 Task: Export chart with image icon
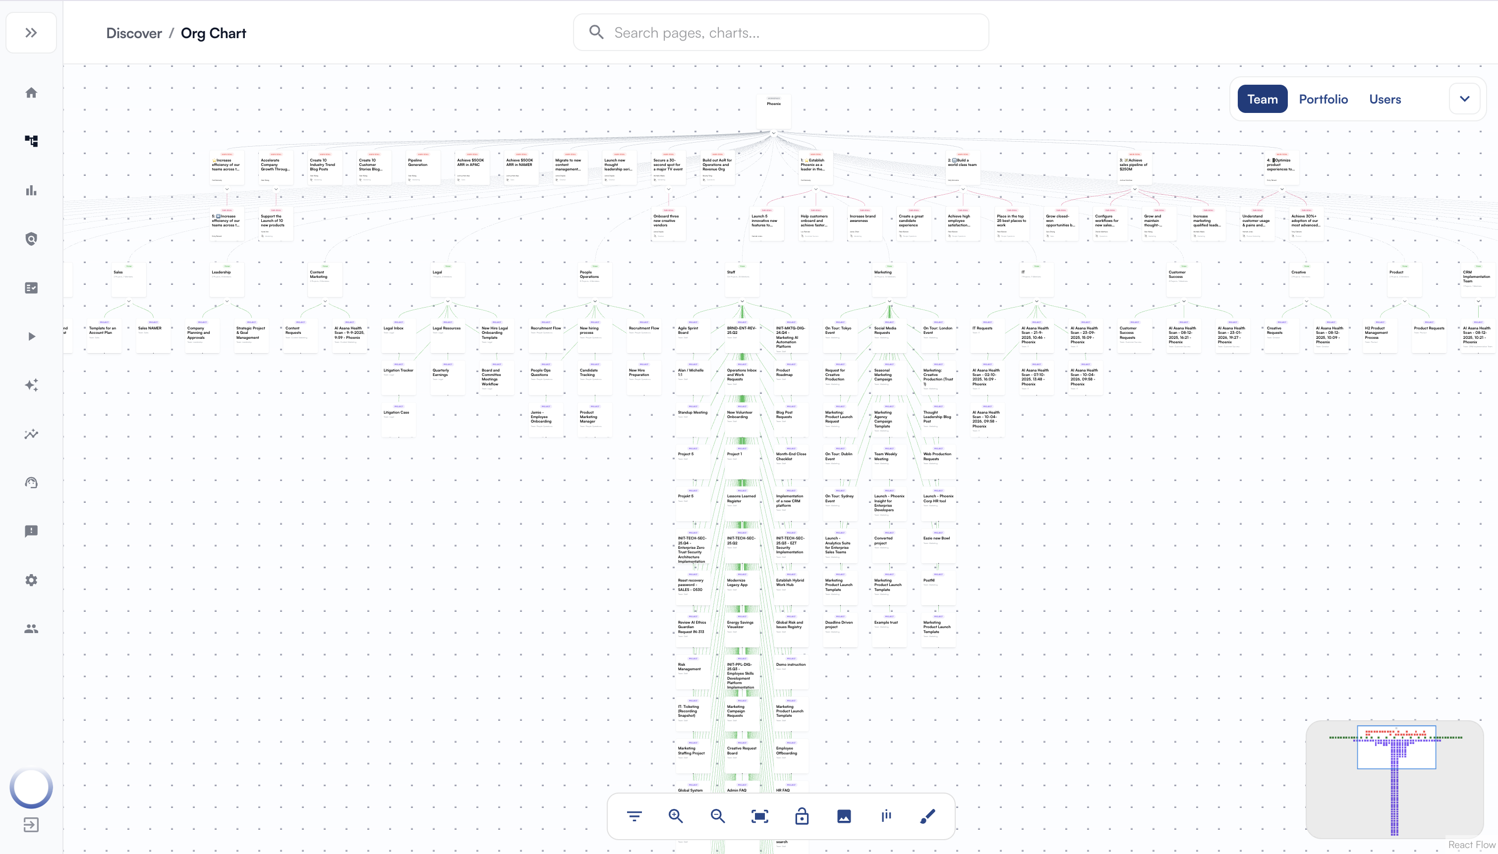point(844,816)
